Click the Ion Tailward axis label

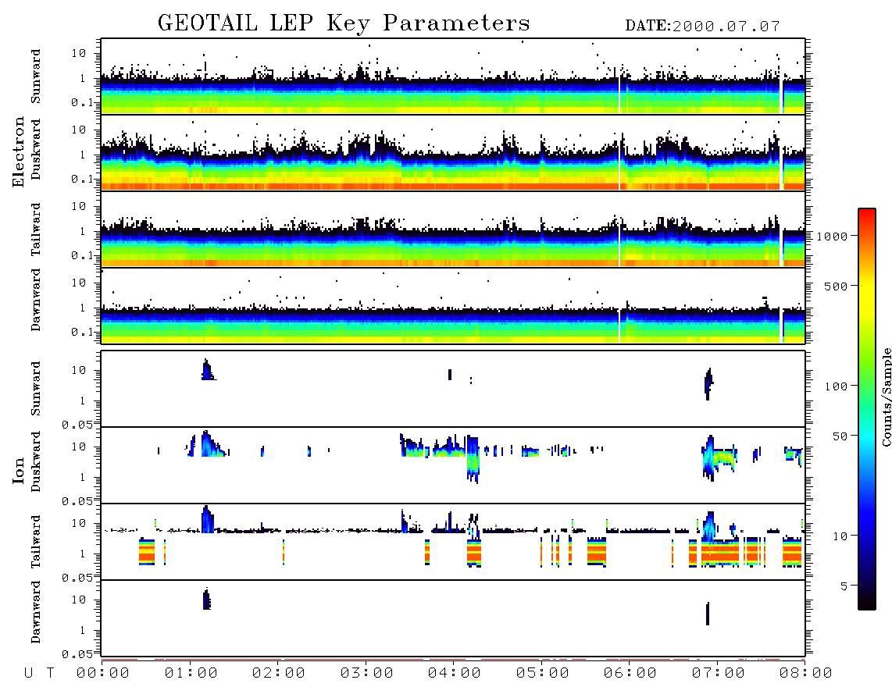pos(36,542)
